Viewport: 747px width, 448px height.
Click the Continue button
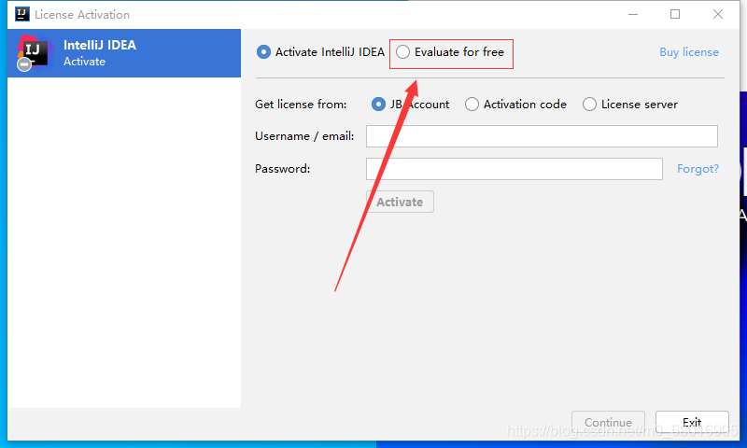[x=609, y=422]
